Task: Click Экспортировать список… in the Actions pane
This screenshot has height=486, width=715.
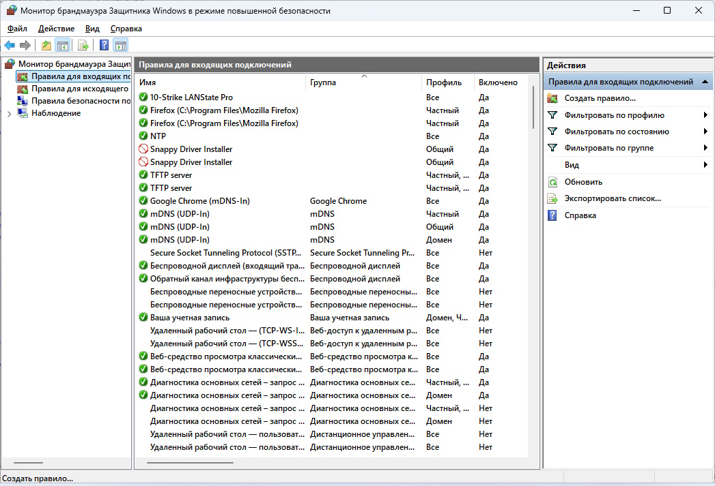Action: click(x=612, y=198)
